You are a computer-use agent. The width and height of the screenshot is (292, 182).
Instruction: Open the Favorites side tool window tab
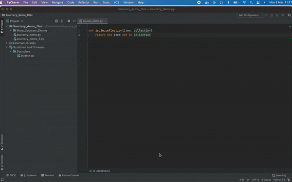2,162
